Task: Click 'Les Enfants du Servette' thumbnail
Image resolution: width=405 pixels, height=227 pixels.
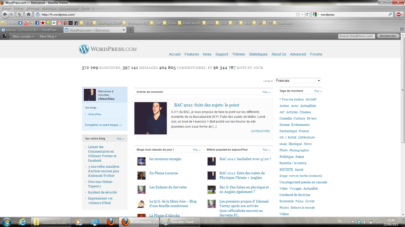Action: (141, 189)
